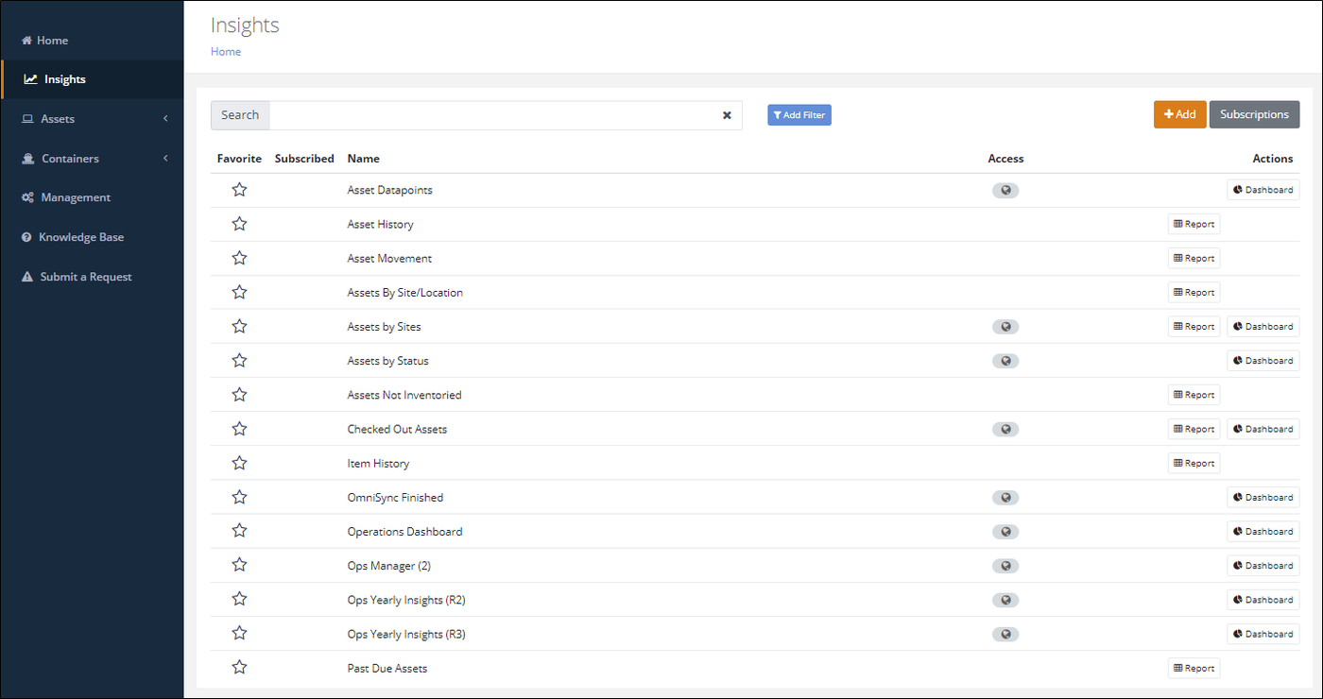Screen dimensions: 1323x699
Task: Click the globe access icon for Checked Out Assets
Action: point(1005,429)
